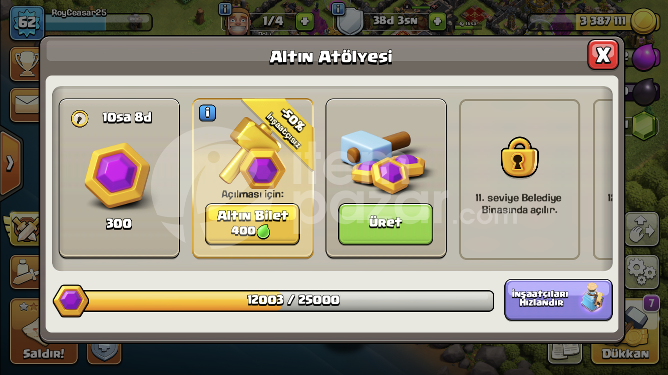668x375 pixels.
Task: Add builders with the green plus button
Action: pyautogui.click(x=305, y=21)
